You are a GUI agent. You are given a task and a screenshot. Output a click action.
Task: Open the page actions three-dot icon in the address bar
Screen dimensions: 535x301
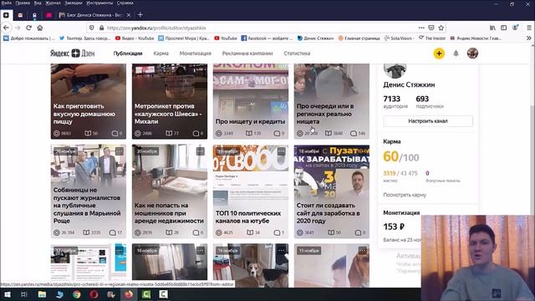[x=421, y=28]
